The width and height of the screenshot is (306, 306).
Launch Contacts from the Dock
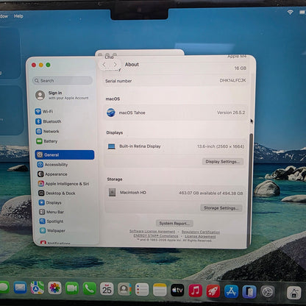point(124,290)
